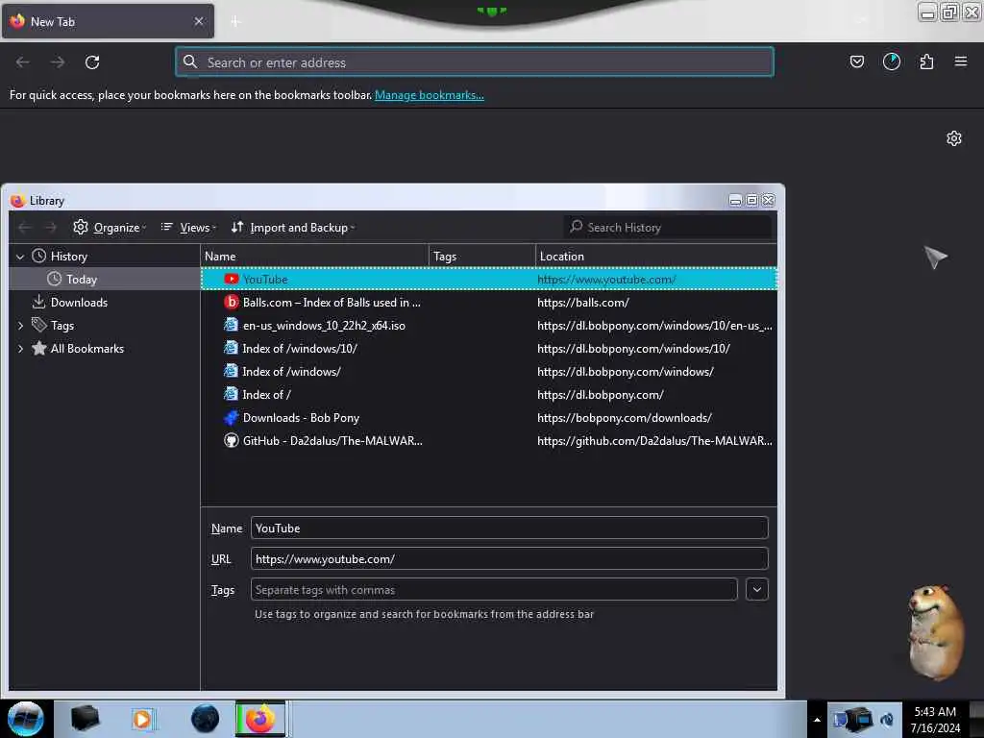Open a new tab with plus button
This screenshot has height=738, width=984.
tap(235, 21)
